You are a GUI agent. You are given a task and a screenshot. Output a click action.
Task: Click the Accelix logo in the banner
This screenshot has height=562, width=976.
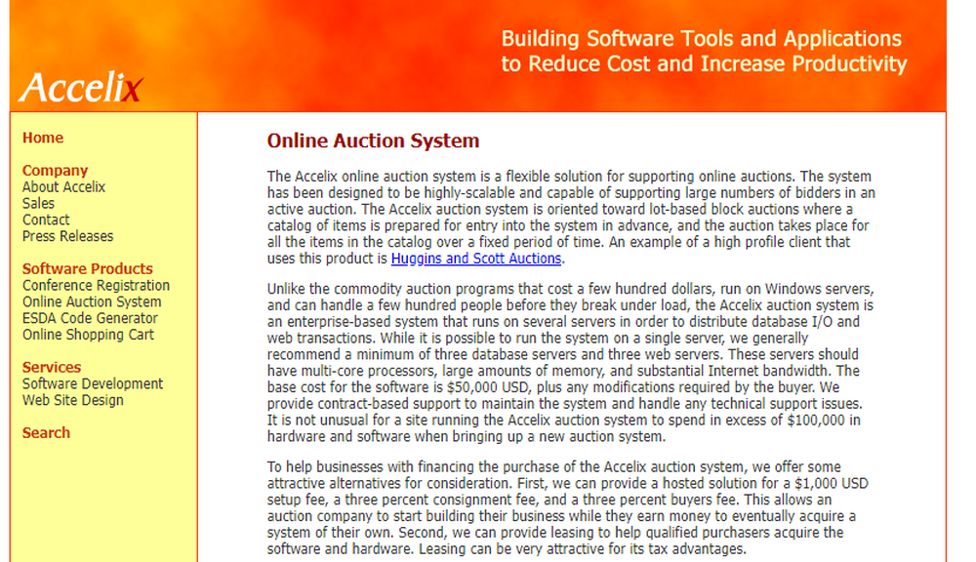(x=82, y=87)
